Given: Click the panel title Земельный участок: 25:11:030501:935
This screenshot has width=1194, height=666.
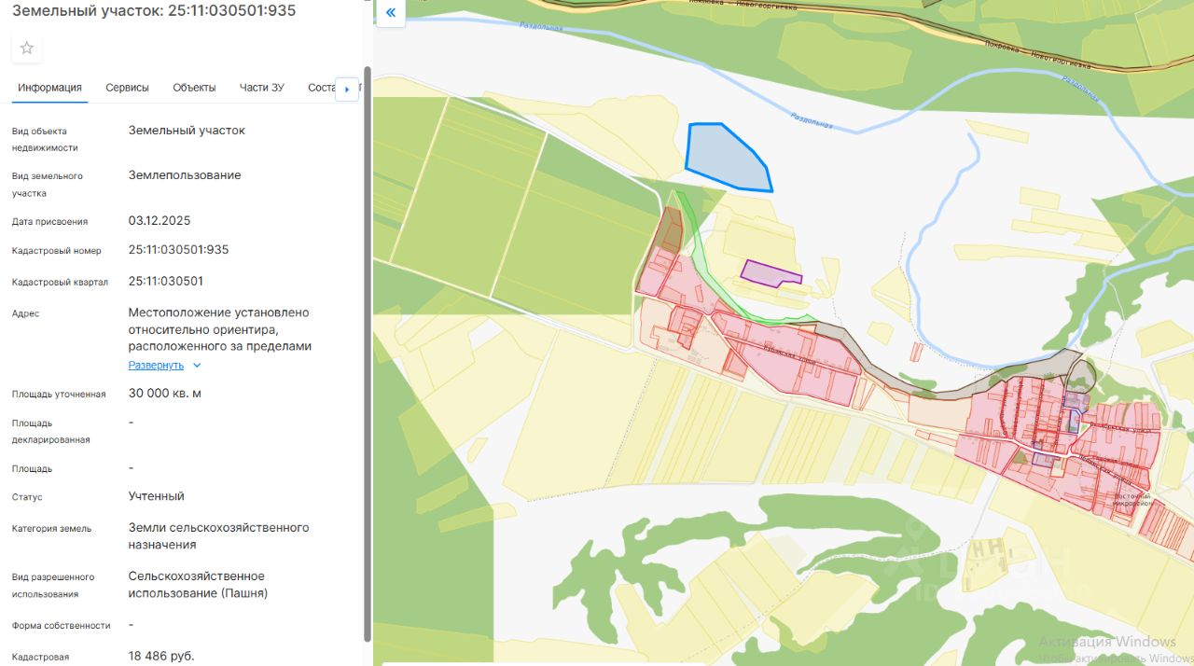Looking at the screenshot, I should pyautogui.click(x=154, y=10).
